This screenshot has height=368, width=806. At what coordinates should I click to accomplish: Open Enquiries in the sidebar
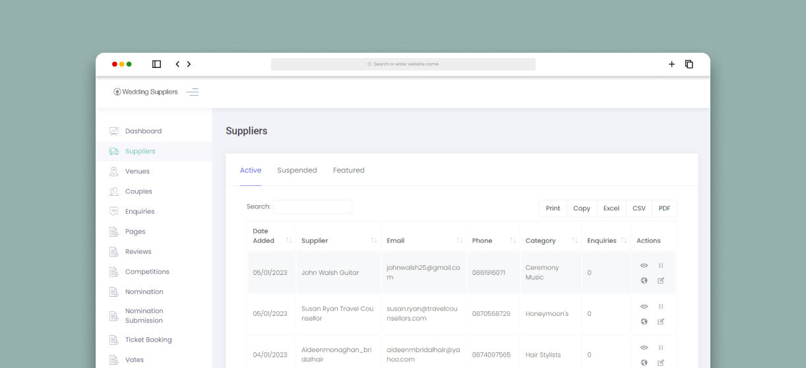coord(139,212)
